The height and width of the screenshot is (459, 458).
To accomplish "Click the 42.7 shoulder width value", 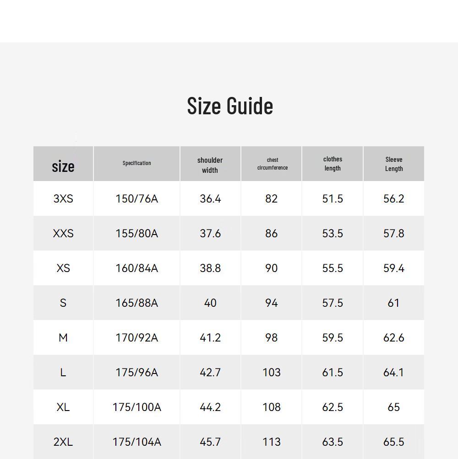I will click(x=210, y=372).
